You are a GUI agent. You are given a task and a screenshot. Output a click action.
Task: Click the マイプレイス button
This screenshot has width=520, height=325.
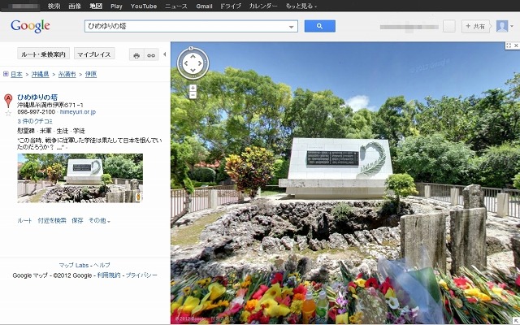tap(94, 54)
